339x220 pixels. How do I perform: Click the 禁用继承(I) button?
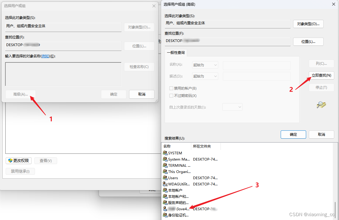click(20, 172)
